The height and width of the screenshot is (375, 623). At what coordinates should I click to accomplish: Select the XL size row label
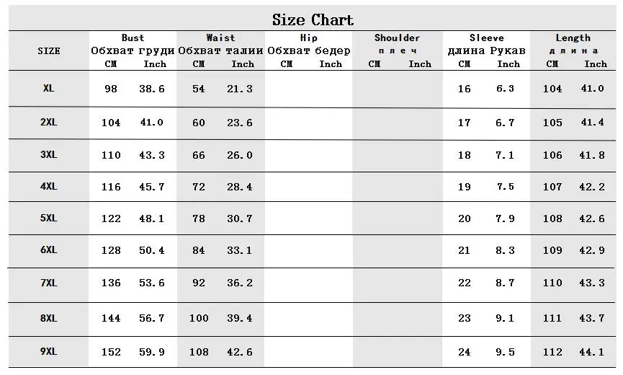[48, 88]
